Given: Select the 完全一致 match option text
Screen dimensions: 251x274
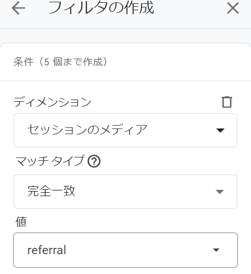Looking at the screenshot, I should point(51,191).
